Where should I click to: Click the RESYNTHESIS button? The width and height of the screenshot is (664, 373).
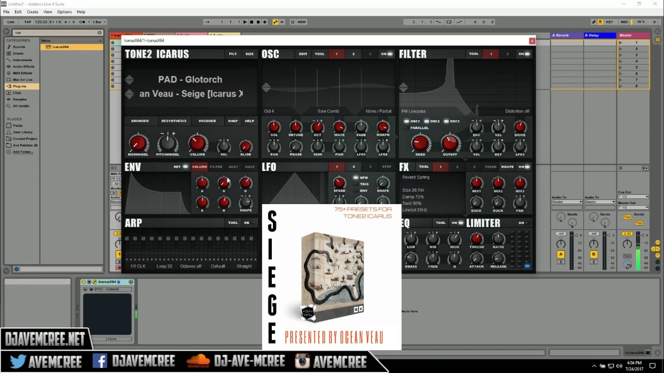(174, 121)
